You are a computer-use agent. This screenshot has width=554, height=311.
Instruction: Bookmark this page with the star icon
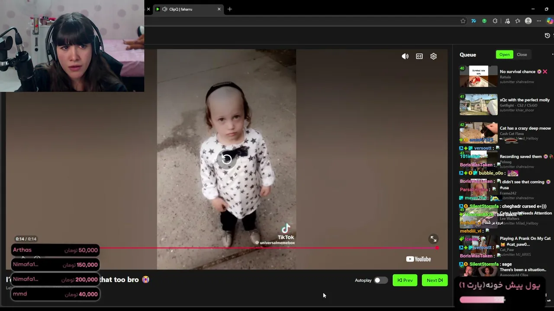pyautogui.click(x=463, y=21)
